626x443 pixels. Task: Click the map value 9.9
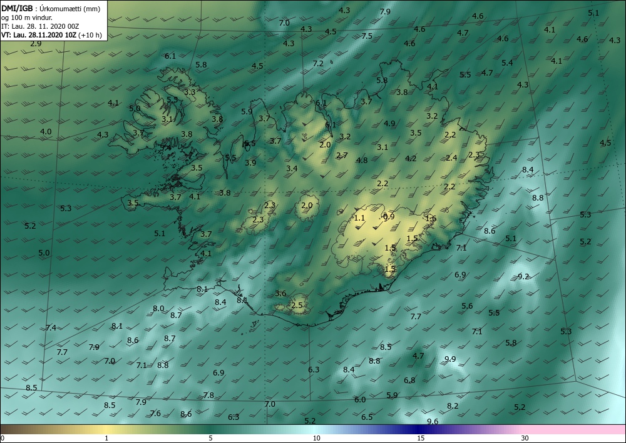click(450, 359)
